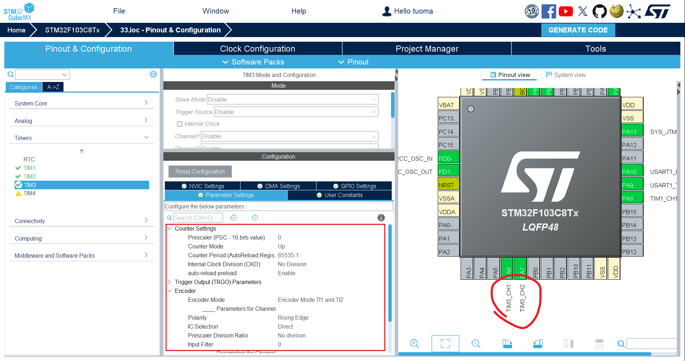
Task: Zoom out of the pinout view
Action: 476,344
